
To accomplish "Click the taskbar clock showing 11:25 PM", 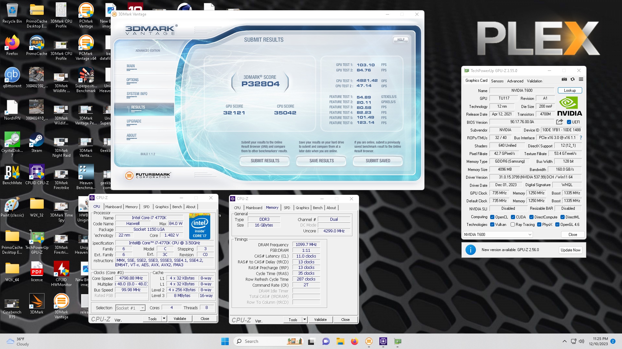I will click(x=598, y=342).
